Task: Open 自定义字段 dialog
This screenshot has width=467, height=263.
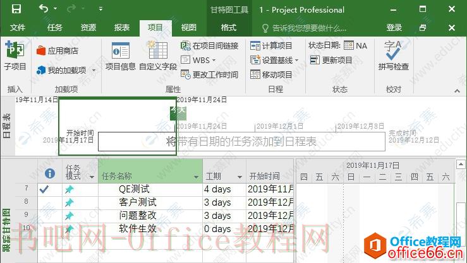Action: pos(158,56)
